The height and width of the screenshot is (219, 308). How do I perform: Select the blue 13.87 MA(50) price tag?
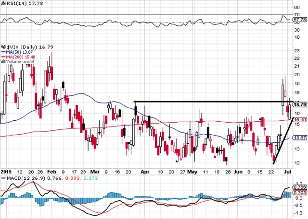299,138
